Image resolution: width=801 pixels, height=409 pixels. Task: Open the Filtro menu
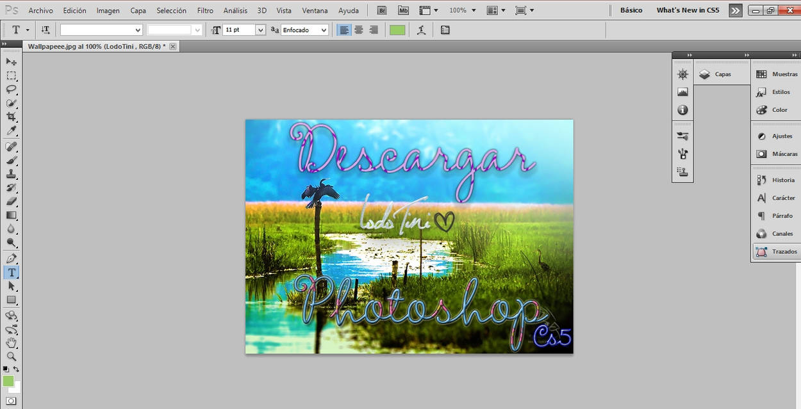tap(205, 10)
